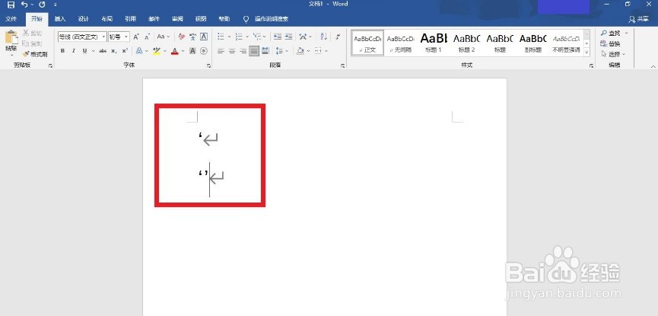Toggle italic formatting

point(74,51)
